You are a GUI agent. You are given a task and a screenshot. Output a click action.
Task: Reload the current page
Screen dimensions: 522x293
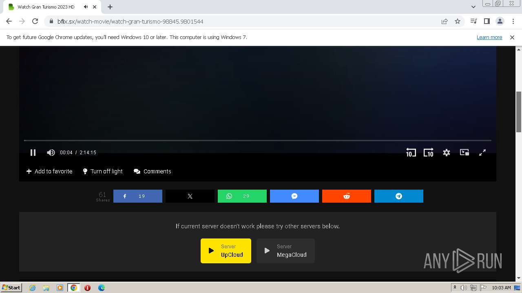tap(35, 21)
